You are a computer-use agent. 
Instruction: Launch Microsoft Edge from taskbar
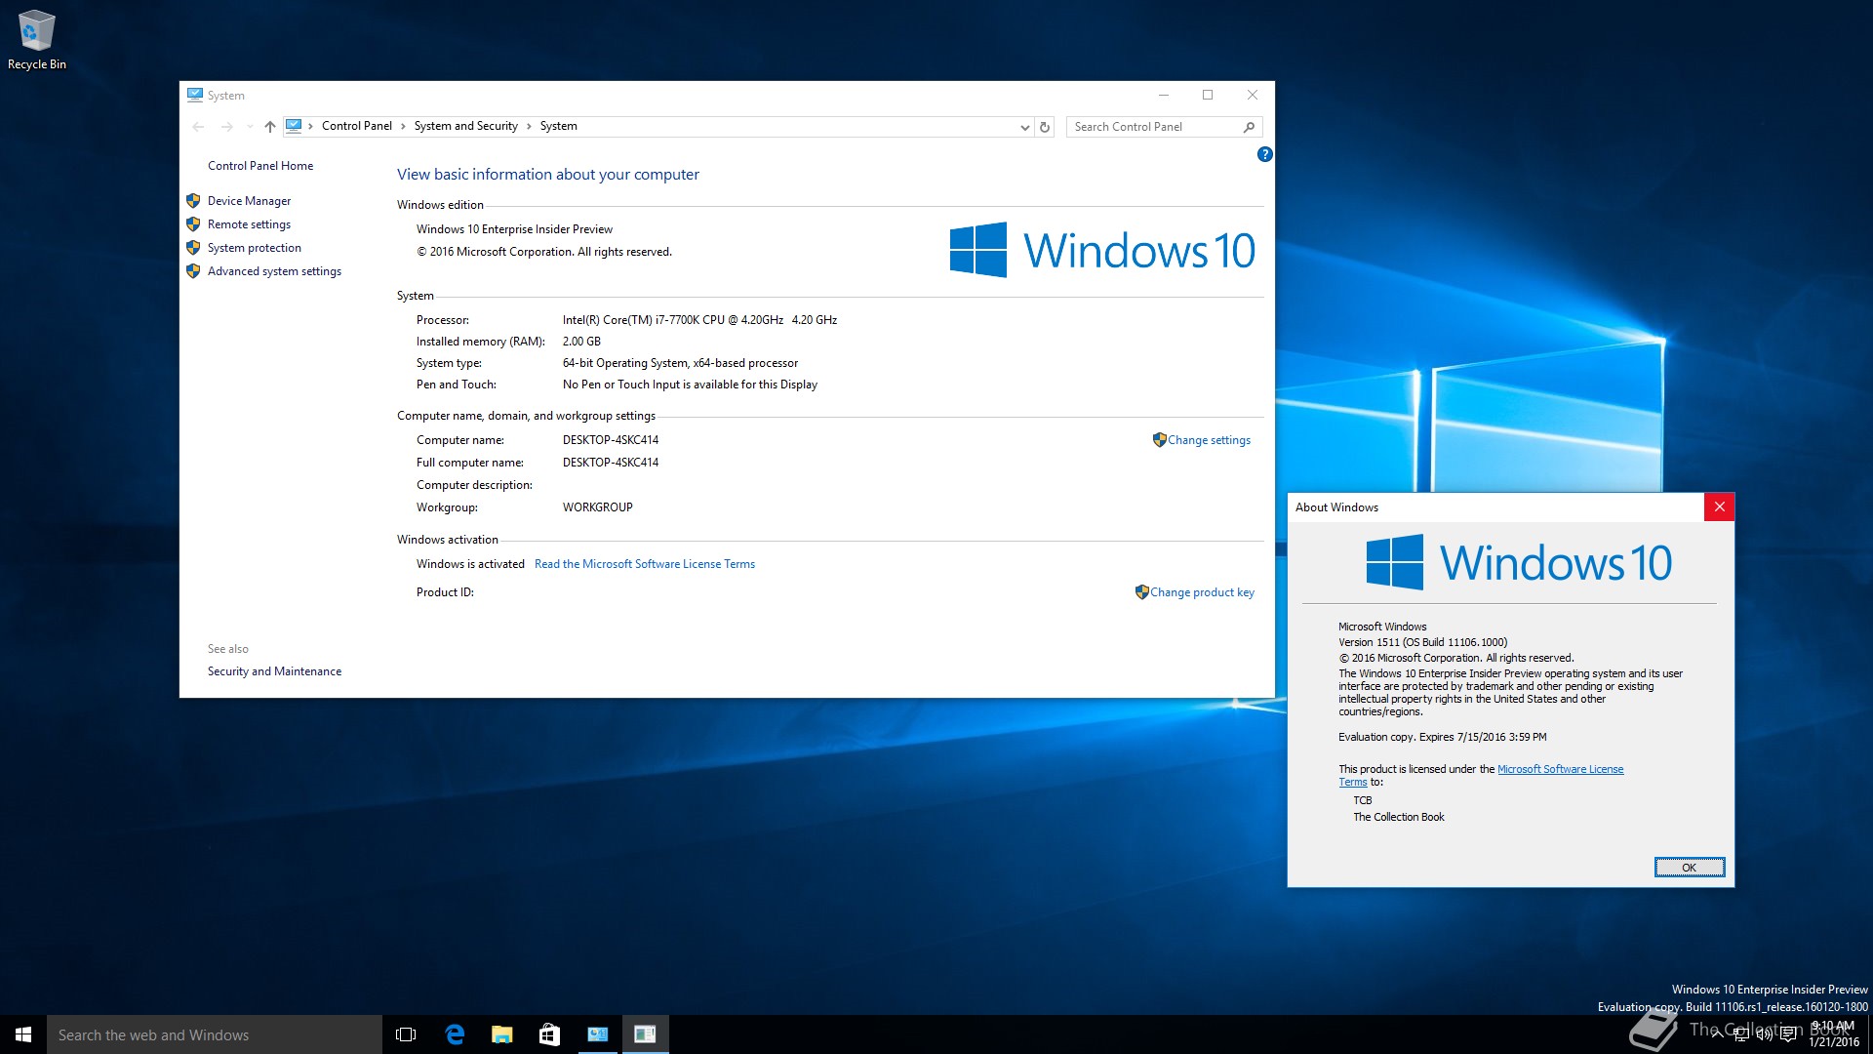tap(455, 1034)
